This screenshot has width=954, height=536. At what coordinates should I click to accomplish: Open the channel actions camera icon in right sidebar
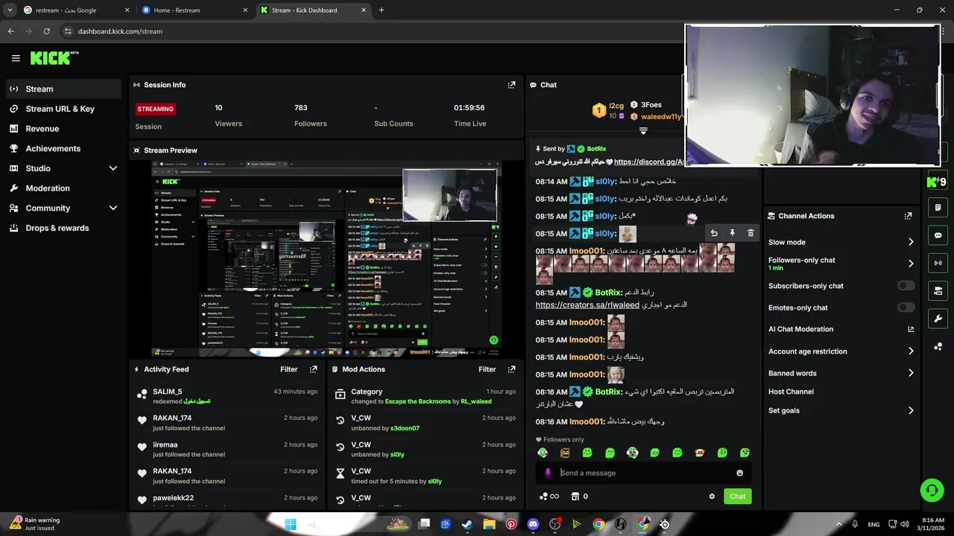(x=938, y=290)
